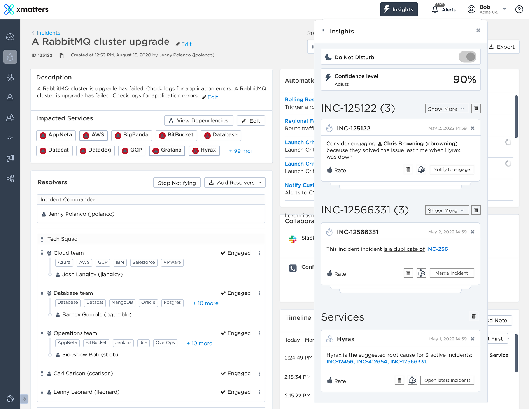Open the Cloud team options kebab menu
Image resolution: width=529 pixels, height=409 pixels.
pyautogui.click(x=259, y=253)
